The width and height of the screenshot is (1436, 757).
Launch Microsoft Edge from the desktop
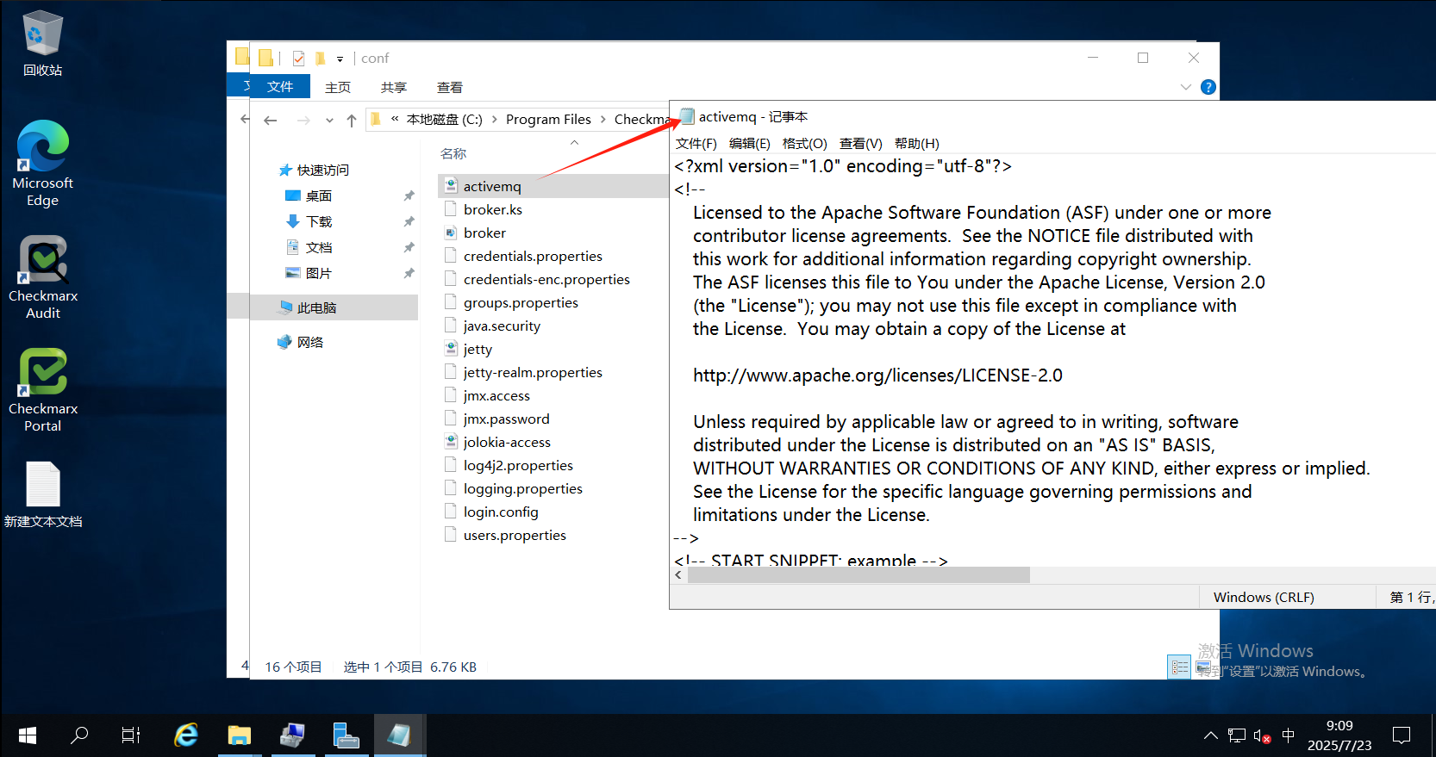[x=42, y=164]
